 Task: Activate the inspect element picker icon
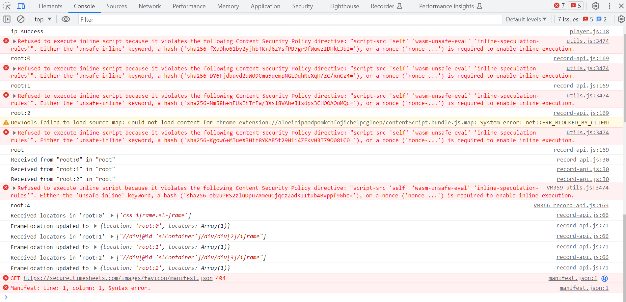point(7,6)
